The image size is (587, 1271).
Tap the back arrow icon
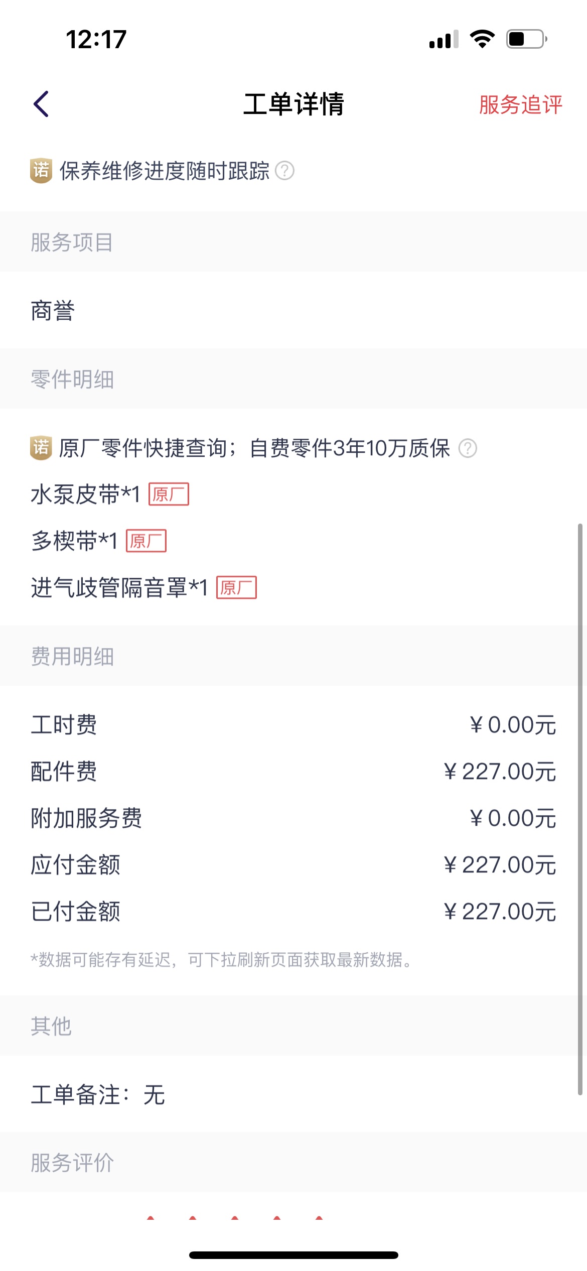(41, 104)
